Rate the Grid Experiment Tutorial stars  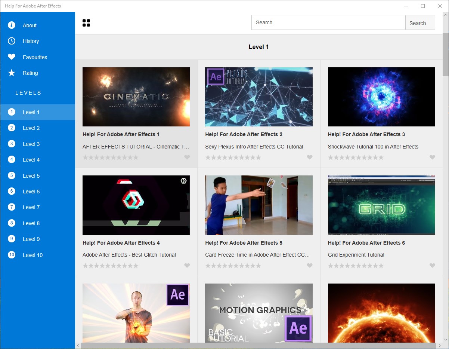356,266
